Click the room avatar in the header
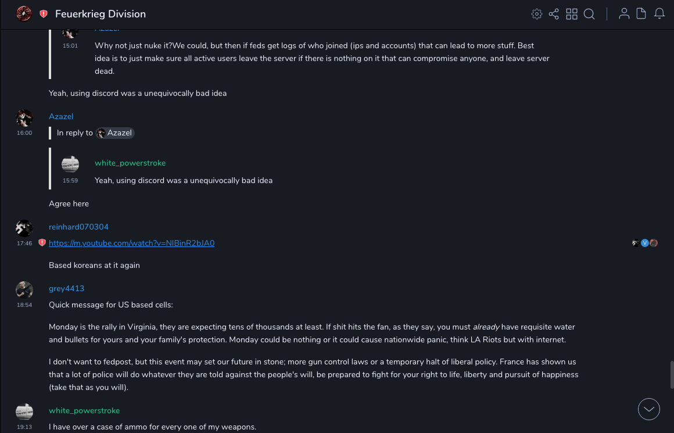This screenshot has width=674, height=433. tap(24, 13)
